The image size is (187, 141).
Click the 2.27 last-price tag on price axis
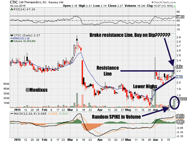(x=179, y=67)
